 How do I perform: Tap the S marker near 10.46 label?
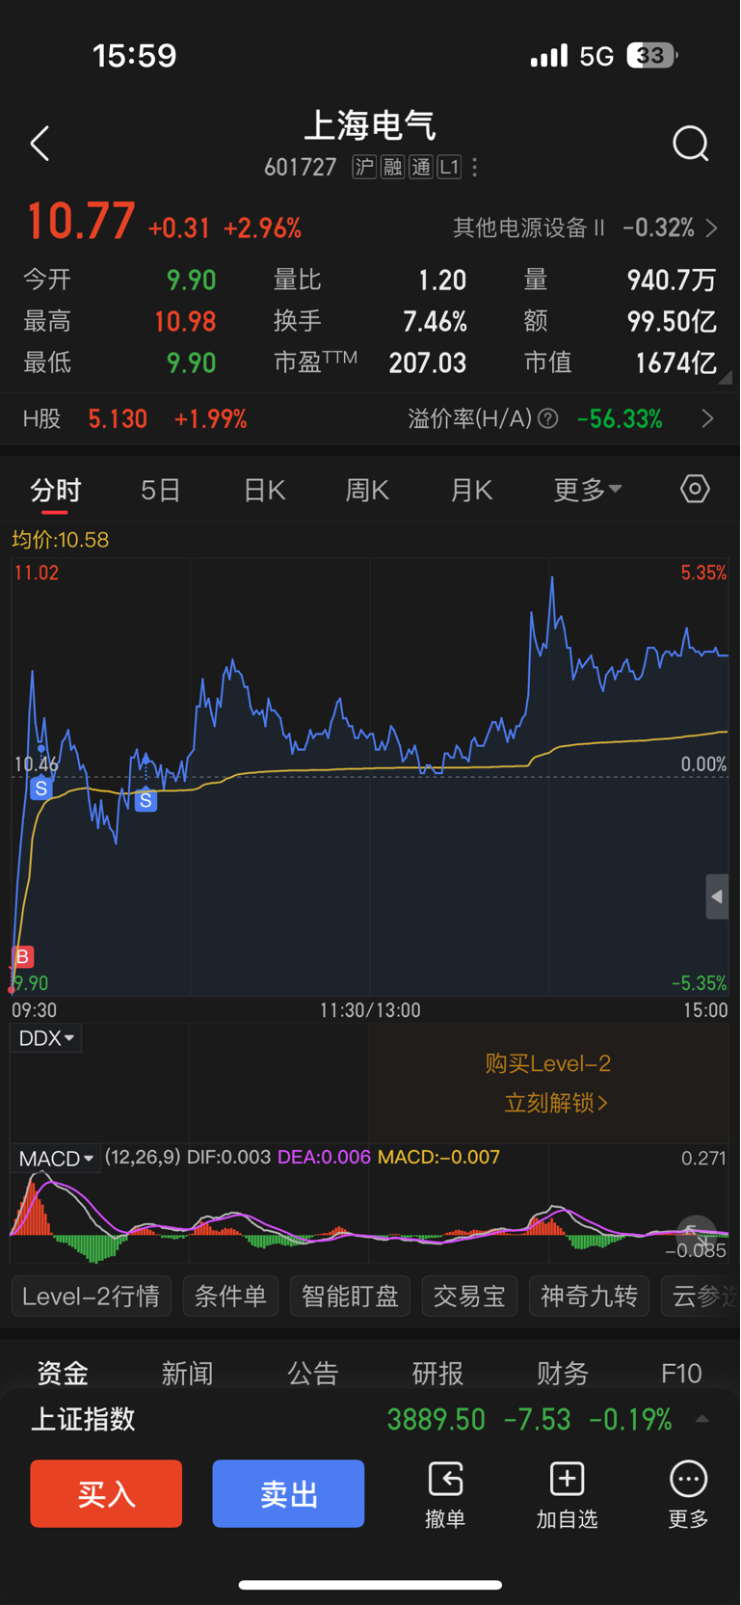tap(40, 789)
